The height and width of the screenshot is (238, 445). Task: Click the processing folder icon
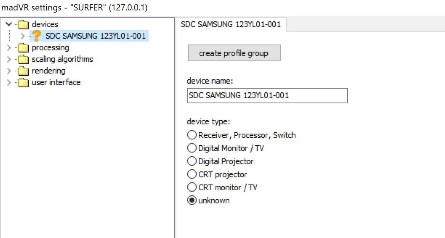click(x=23, y=48)
